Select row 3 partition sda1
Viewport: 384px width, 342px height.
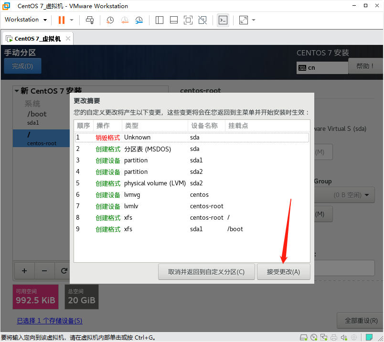click(x=192, y=160)
